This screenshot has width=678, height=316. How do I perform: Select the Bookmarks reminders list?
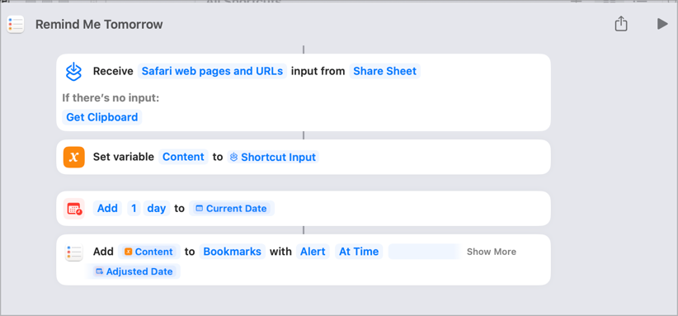tap(233, 252)
